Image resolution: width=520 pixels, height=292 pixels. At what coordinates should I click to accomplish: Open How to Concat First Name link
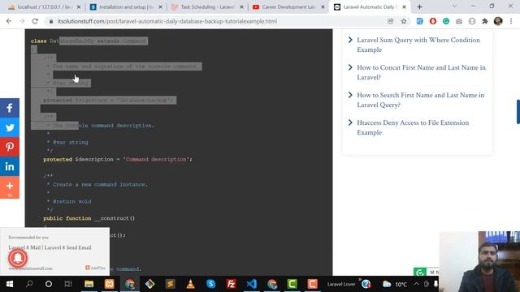[x=421, y=72]
